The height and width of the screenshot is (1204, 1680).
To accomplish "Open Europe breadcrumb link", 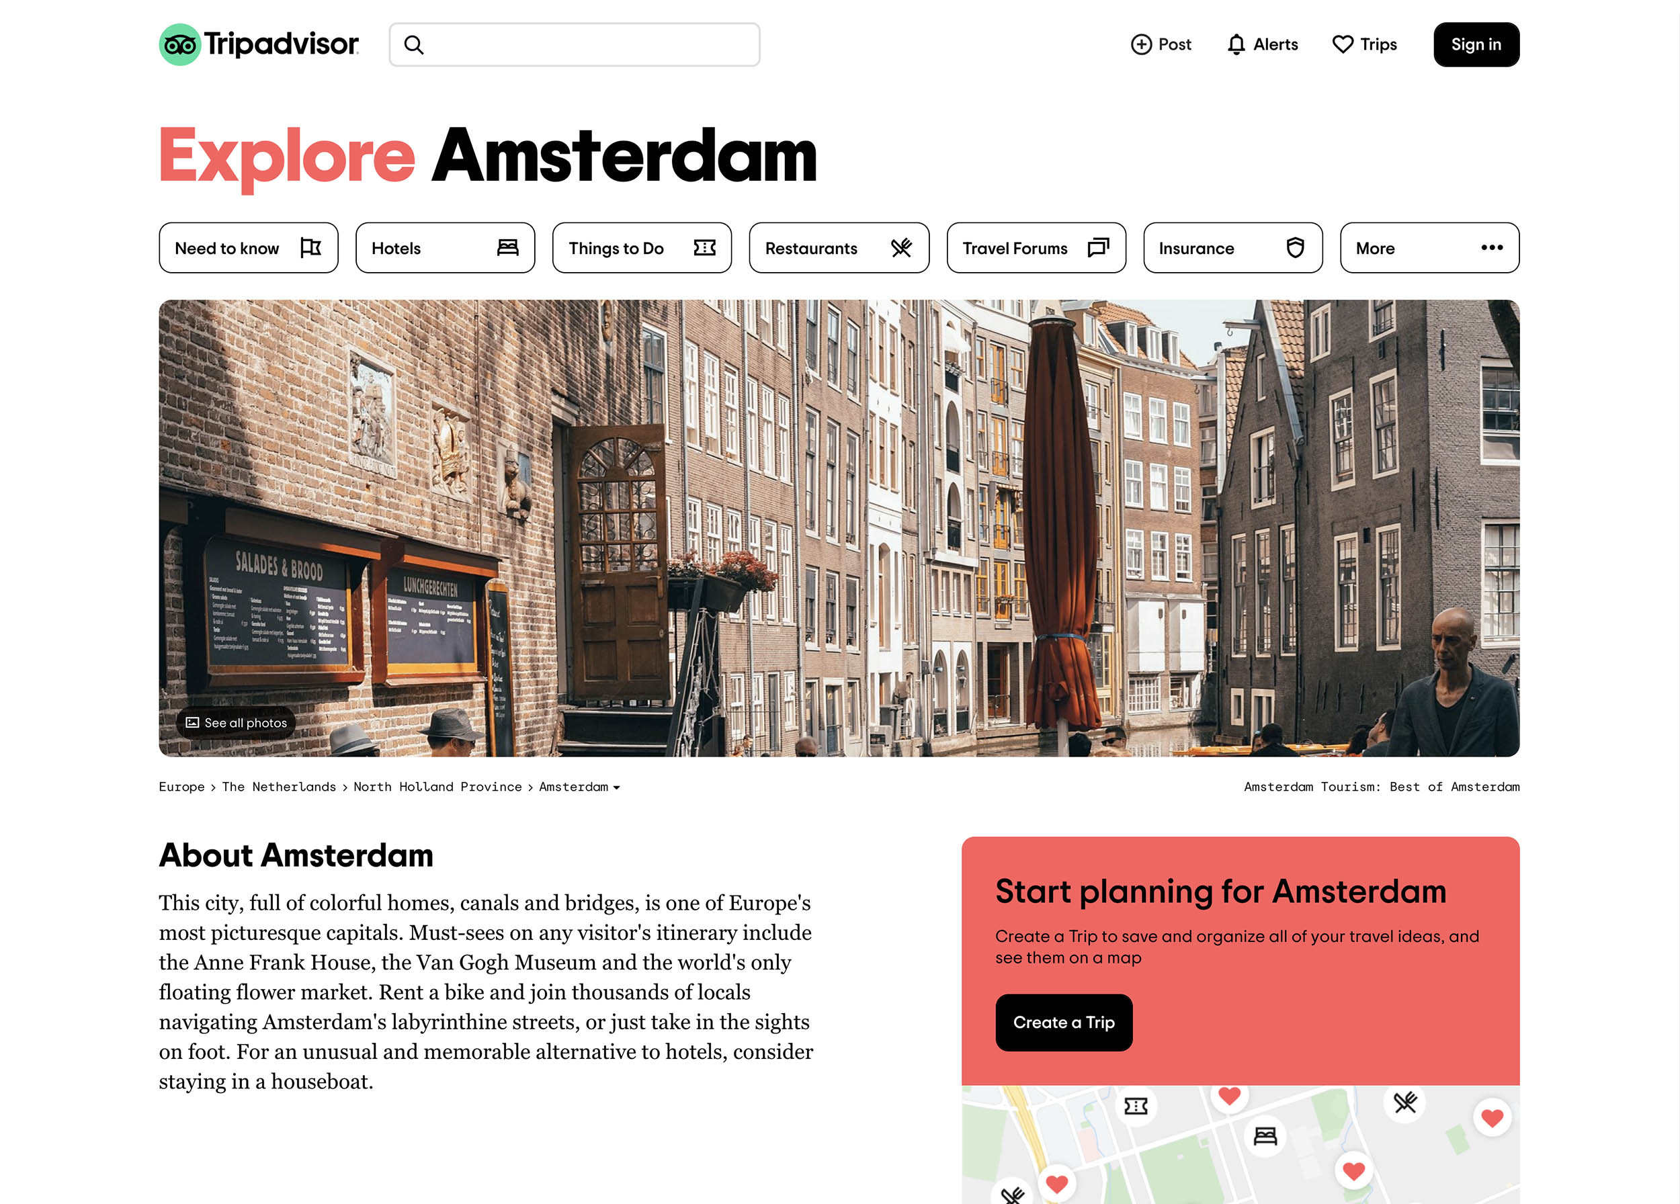I will [x=181, y=786].
